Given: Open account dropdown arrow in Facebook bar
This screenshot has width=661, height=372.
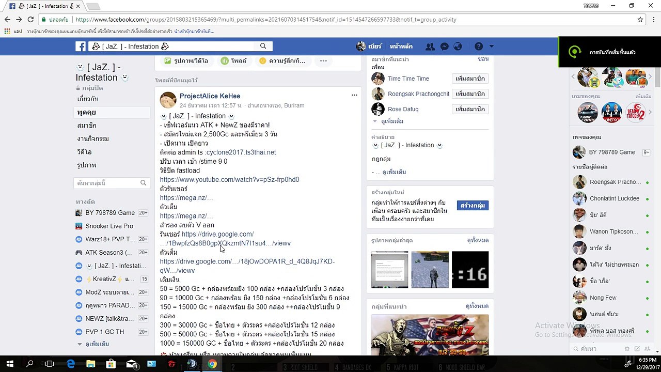Looking at the screenshot, I should (x=491, y=47).
